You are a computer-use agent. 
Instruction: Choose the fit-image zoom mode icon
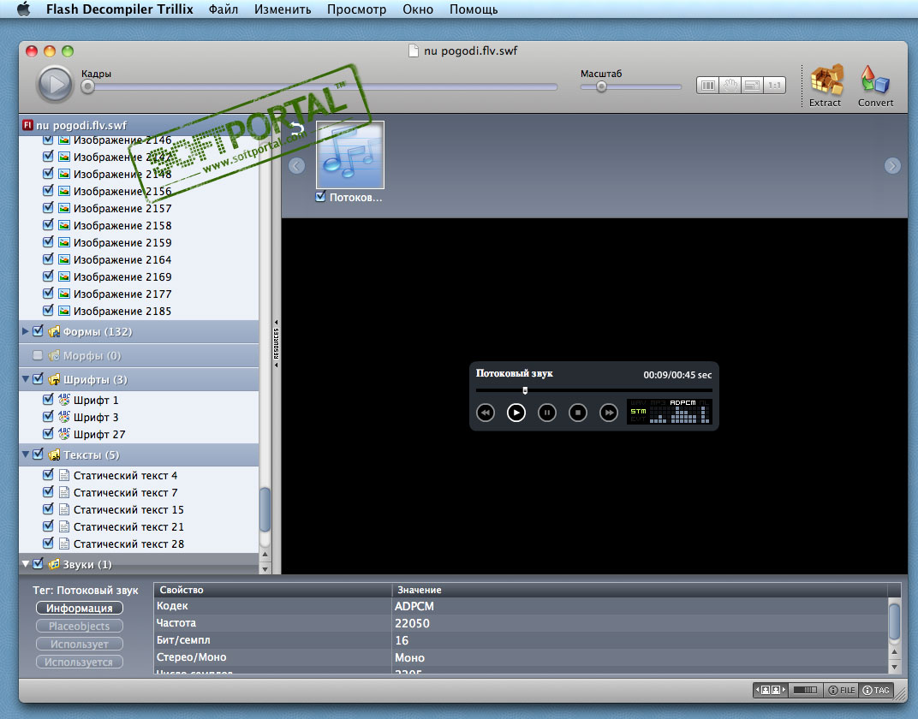tap(753, 86)
